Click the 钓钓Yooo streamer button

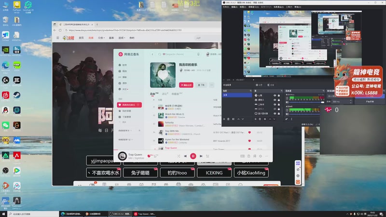point(177,173)
